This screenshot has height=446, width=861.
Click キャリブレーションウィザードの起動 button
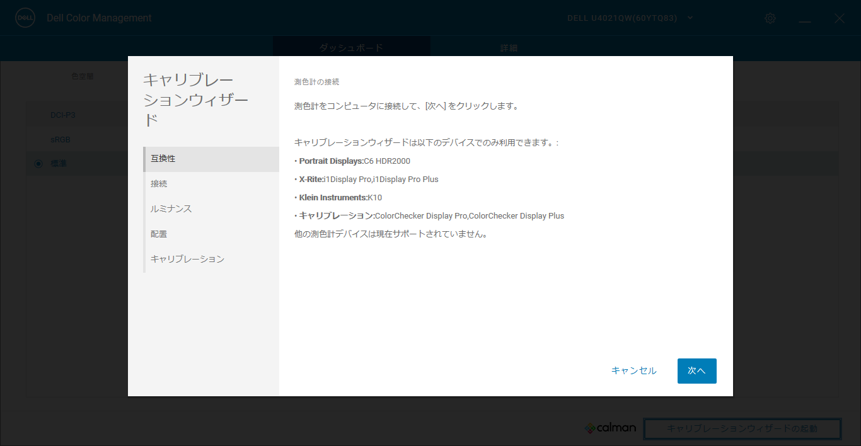[x=742, y=429]
